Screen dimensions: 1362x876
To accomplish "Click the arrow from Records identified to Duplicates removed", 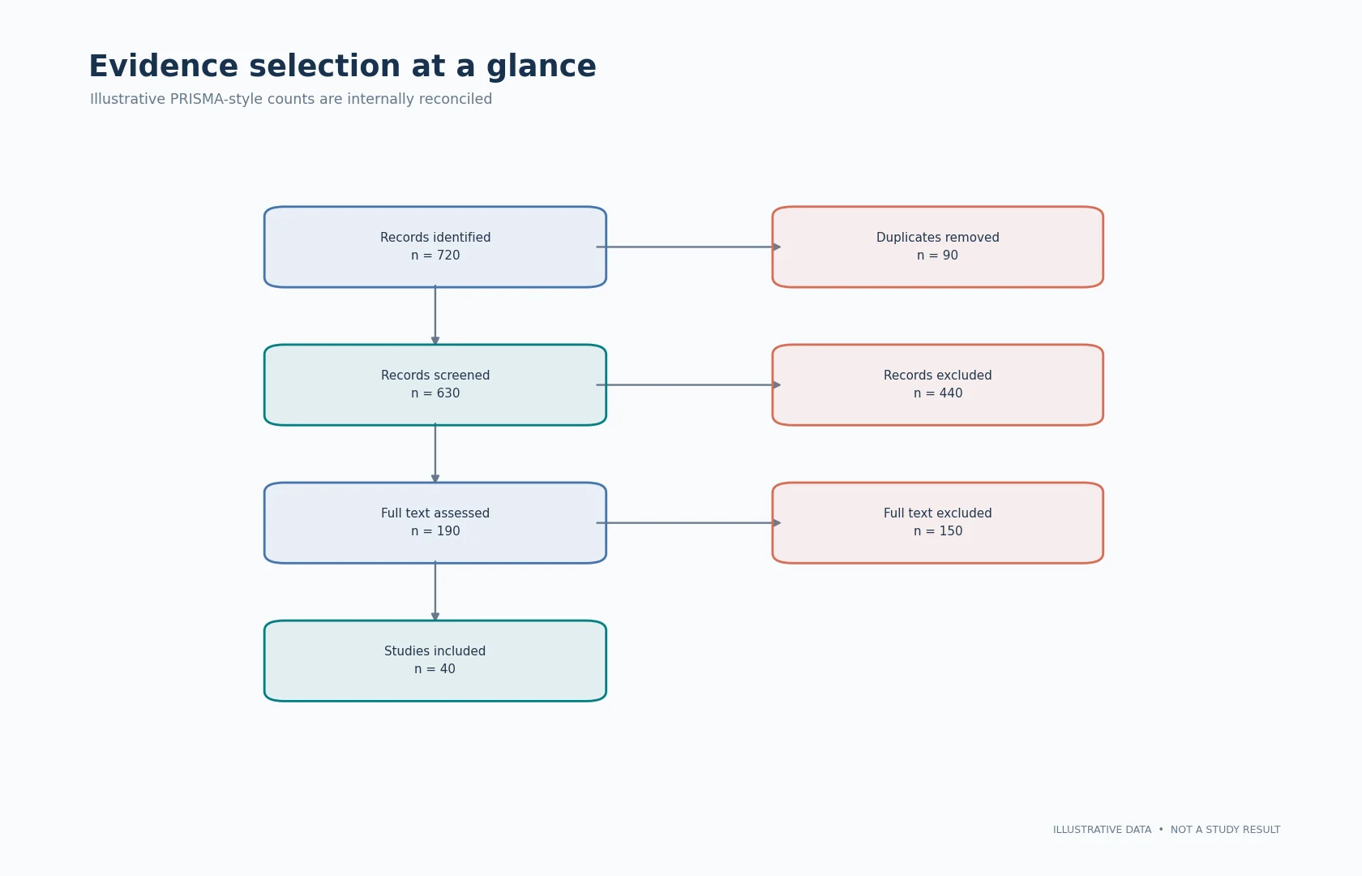I will tap(689, 247).
